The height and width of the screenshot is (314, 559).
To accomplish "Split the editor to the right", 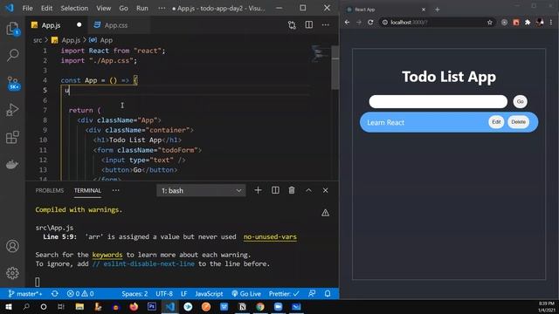I will tap(308, 24).
